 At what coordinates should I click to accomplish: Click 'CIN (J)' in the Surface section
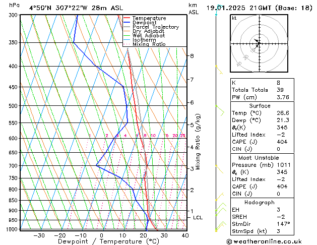pos(242,149)
